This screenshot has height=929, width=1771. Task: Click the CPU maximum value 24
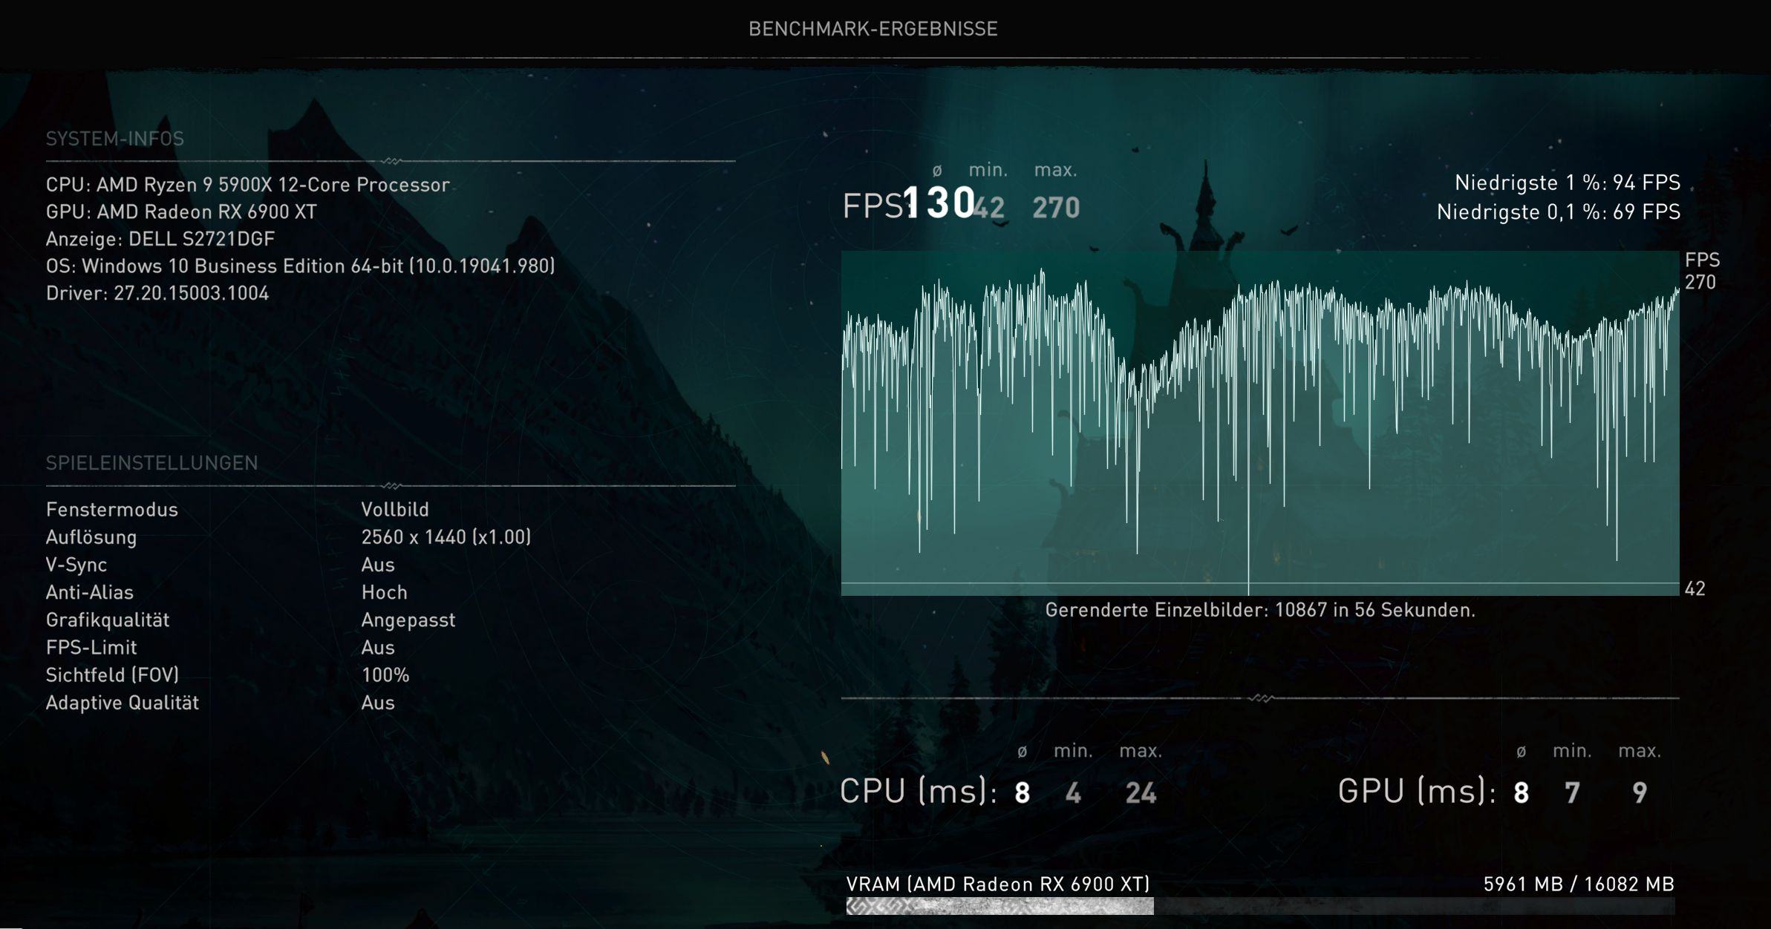click(1141, 793)
